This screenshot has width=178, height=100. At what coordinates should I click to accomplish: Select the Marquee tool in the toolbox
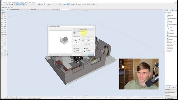pyautogui.click(x=5, y=10)
